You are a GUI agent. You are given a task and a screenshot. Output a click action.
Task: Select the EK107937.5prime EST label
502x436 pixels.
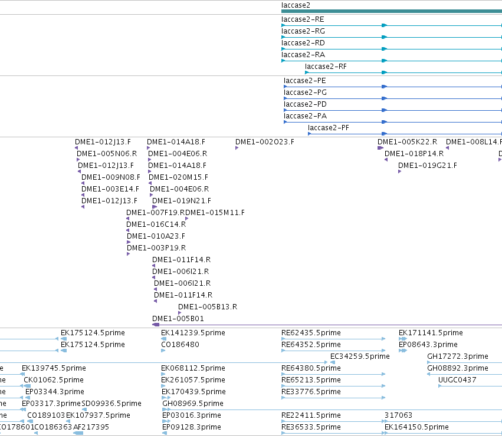pos(98,415)
